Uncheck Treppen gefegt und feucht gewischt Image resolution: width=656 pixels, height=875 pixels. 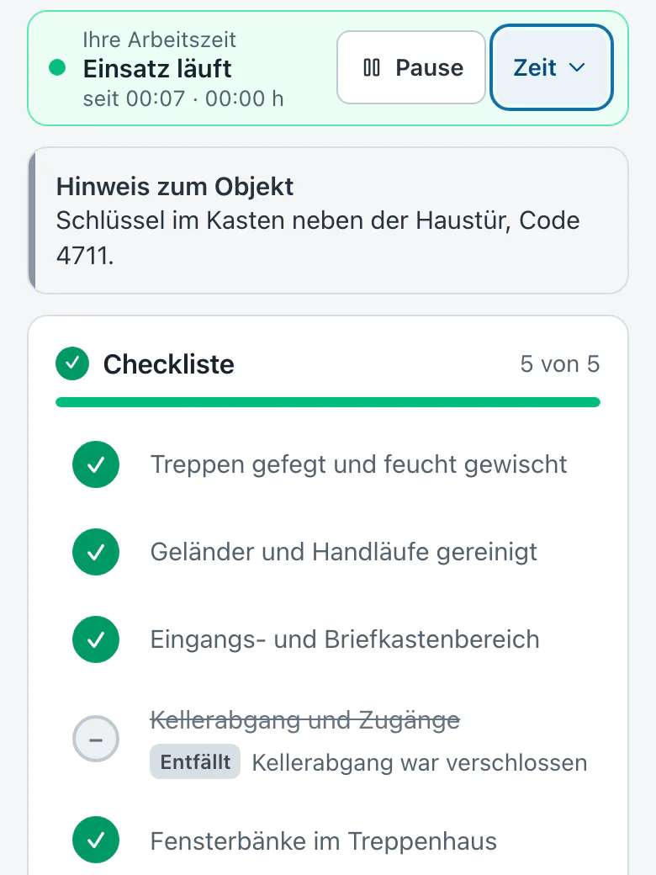pyautogui.click(x=96, y=464)
